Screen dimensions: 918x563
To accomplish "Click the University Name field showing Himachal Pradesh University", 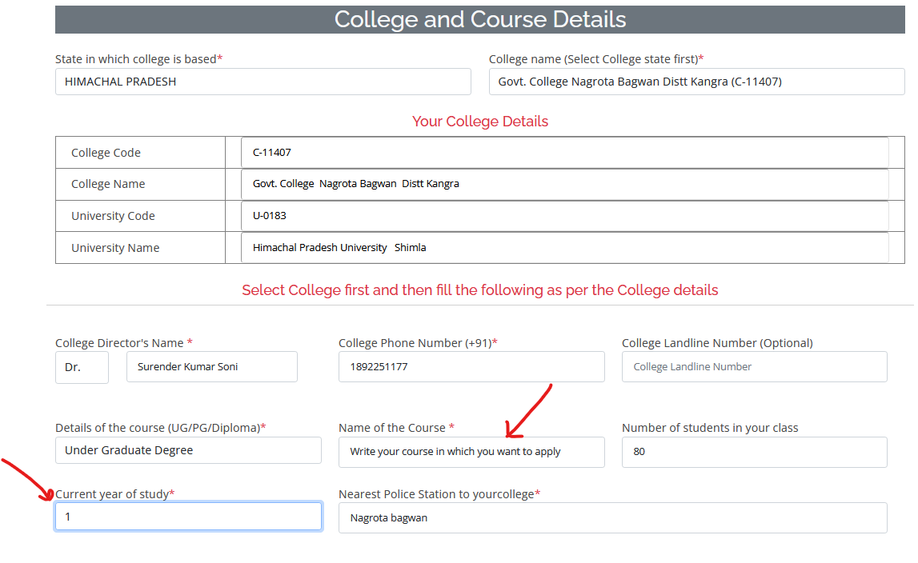I will tap(565, 248).
